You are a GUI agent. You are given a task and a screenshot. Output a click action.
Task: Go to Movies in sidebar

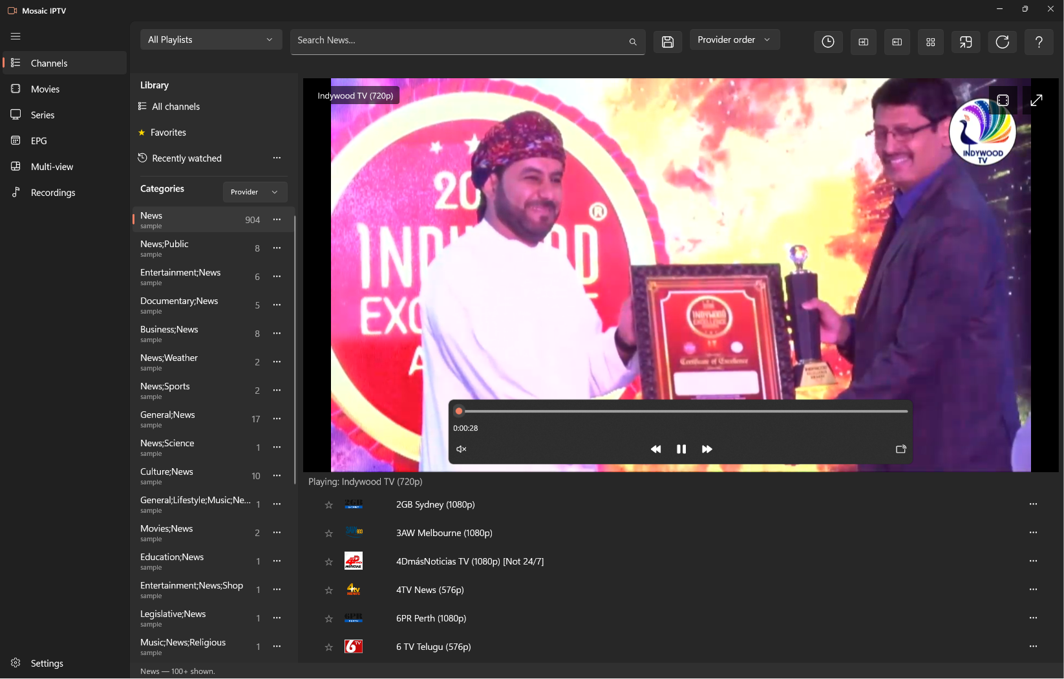(64, 89)
